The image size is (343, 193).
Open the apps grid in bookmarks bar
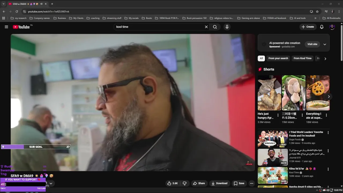coord(3,18)
